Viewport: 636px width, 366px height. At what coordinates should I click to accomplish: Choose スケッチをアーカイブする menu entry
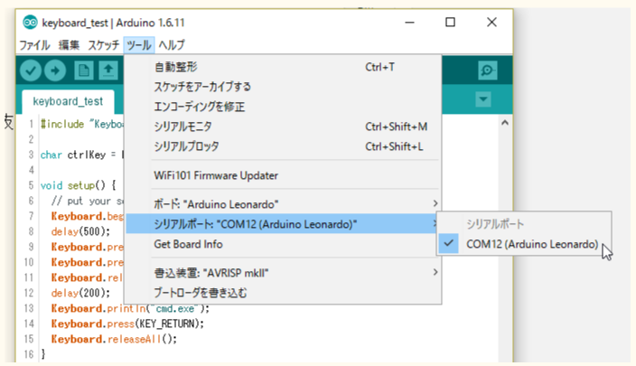click(283, 87)
